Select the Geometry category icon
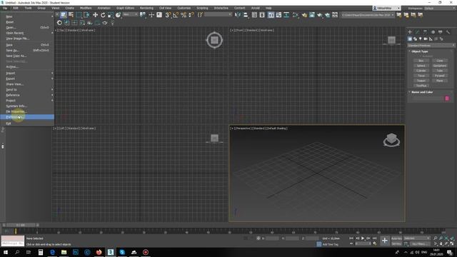 (410, 39)
